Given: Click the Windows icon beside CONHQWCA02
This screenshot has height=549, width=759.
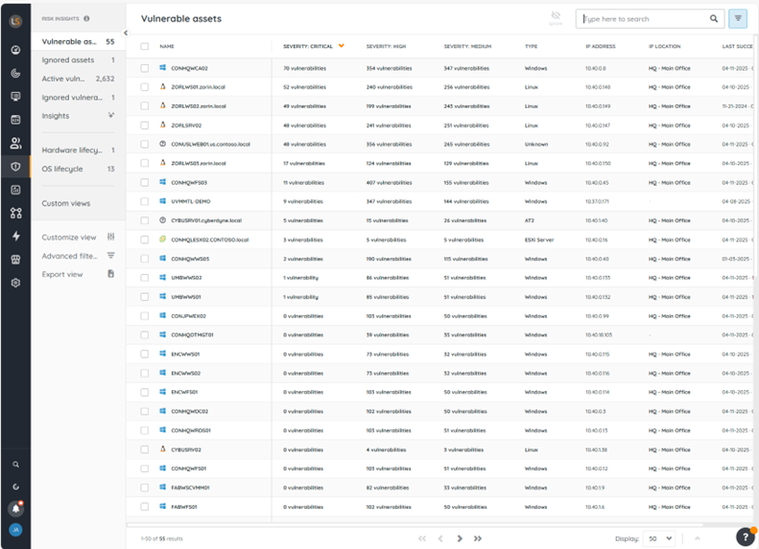Looking at the screenshot, I should pos(163,68).
